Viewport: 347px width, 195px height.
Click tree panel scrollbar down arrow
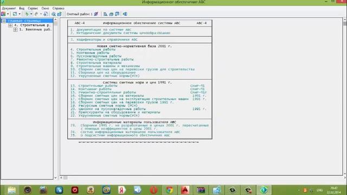55,178
